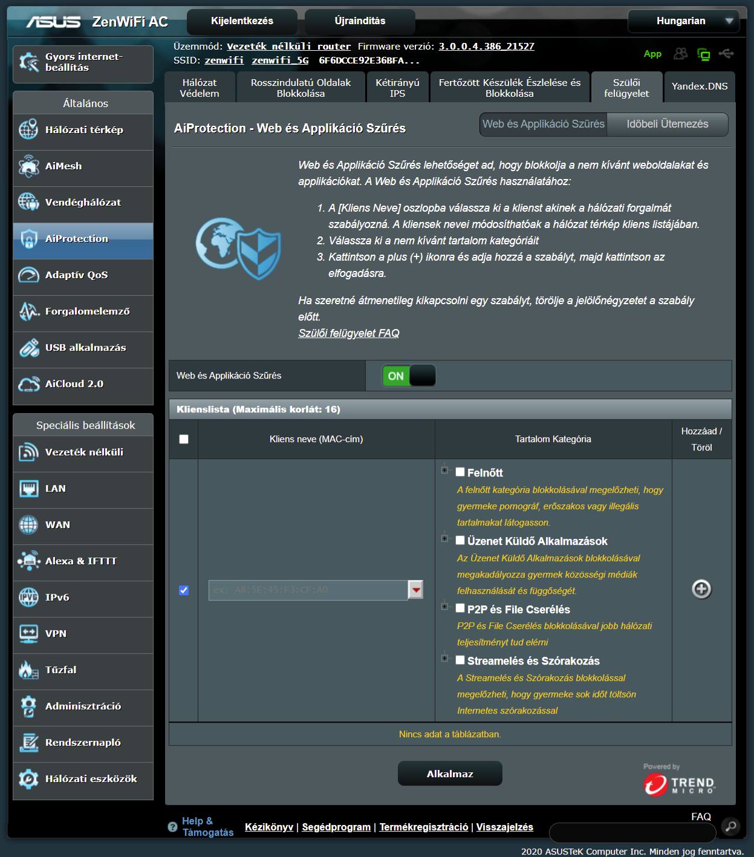Open Fertőzött Készülék Észlelése és Blokkolása tab
This screenshot has width=754, height=857.
(x=509, y=88)
